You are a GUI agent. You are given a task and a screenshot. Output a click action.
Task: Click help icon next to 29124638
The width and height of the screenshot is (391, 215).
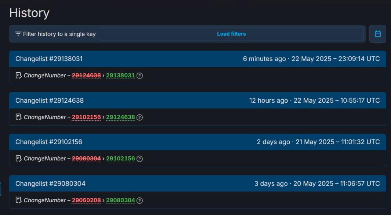pyautogui.click(x=140, y=117)
